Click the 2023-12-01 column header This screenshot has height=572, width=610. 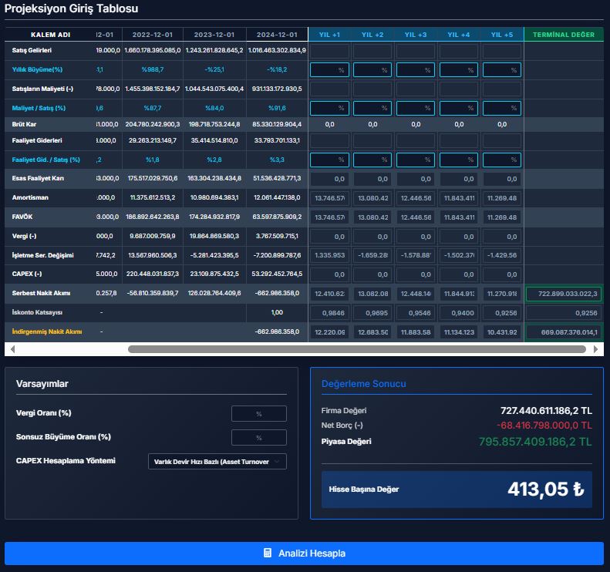click(x=215, y=35)
